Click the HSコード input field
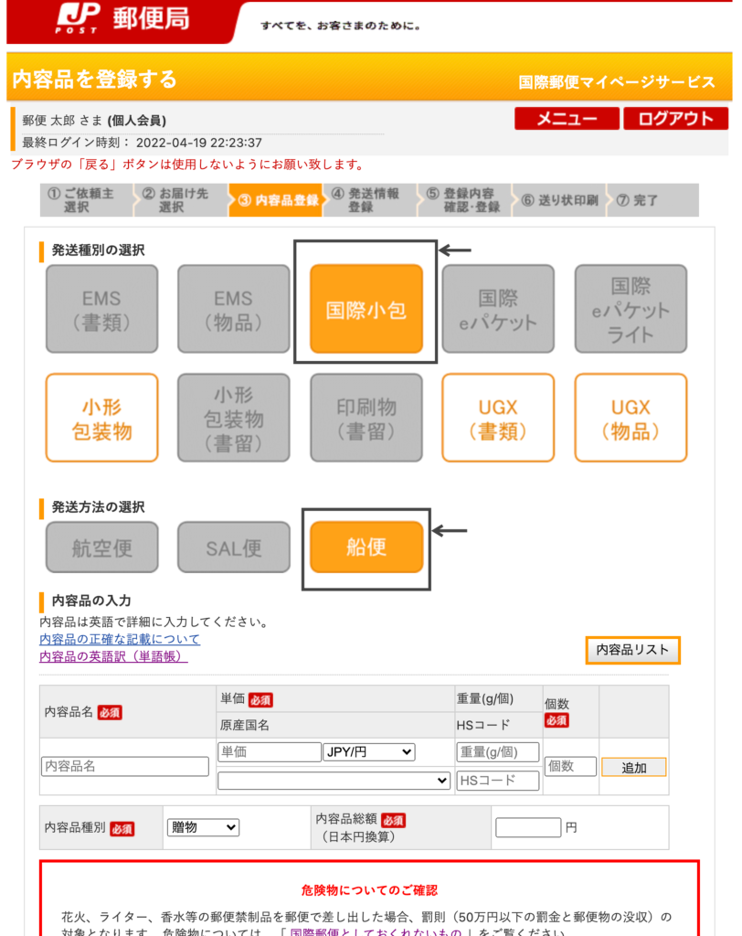 tap(498, 781)
